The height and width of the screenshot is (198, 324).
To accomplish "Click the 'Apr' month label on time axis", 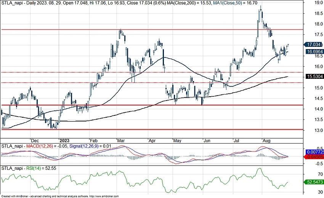I will pyautogui.click(x=152, y=141).
